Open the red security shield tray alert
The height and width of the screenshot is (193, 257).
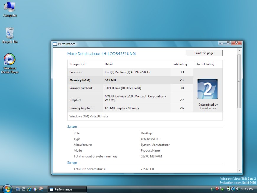(217, 189)
